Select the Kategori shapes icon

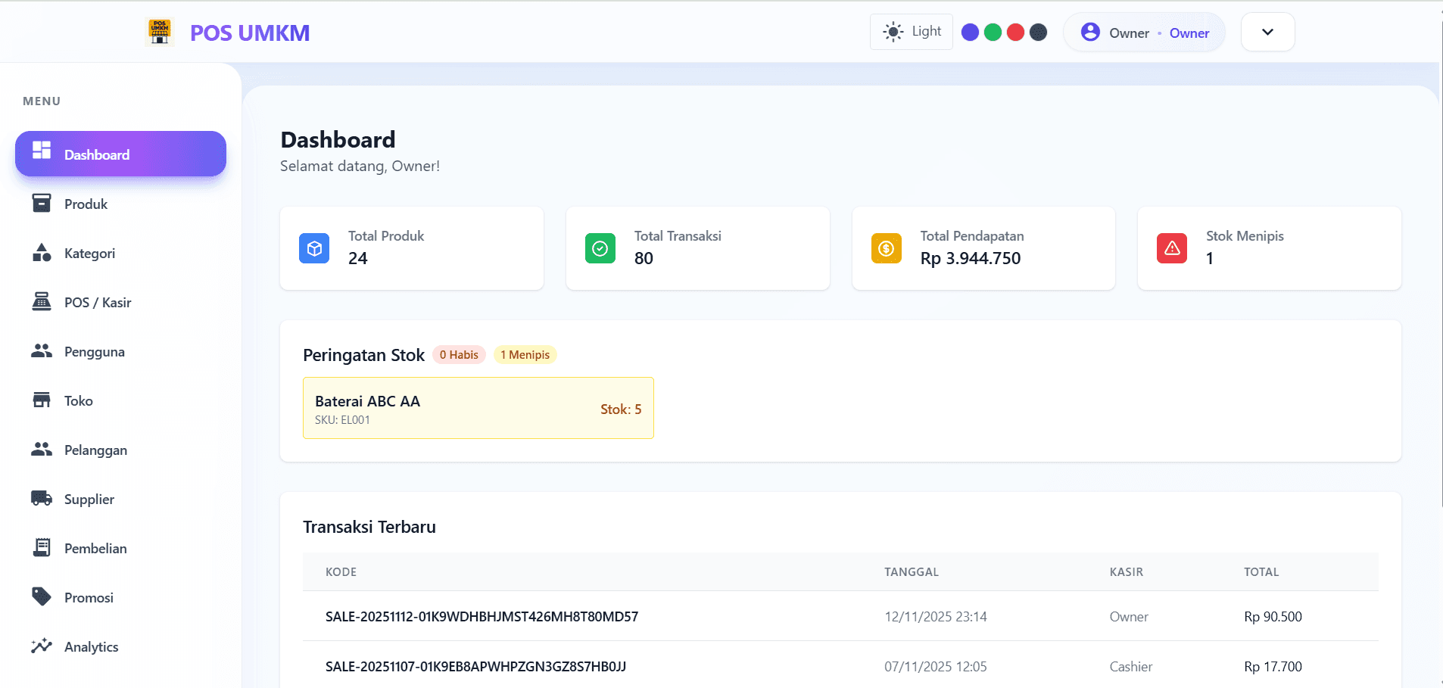coord(42,253)
